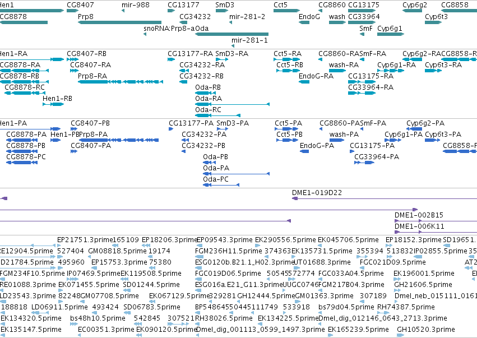Select the EC00351.3prime EST label
477x338 pixels.
coord(106,330)
